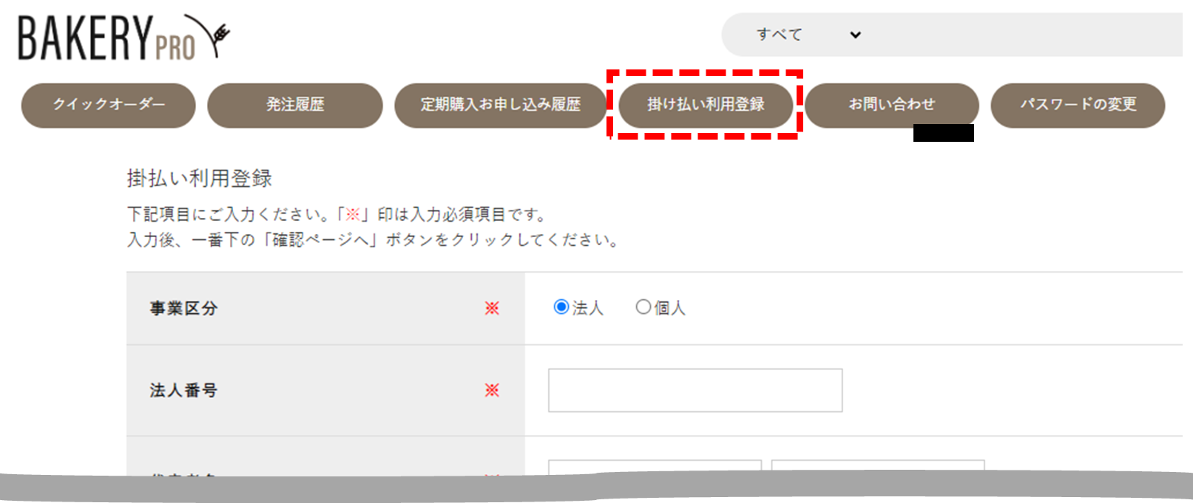Select the 個人 radio button
The height and width of the screenshot is (503, 1193).
pos(643,307)
